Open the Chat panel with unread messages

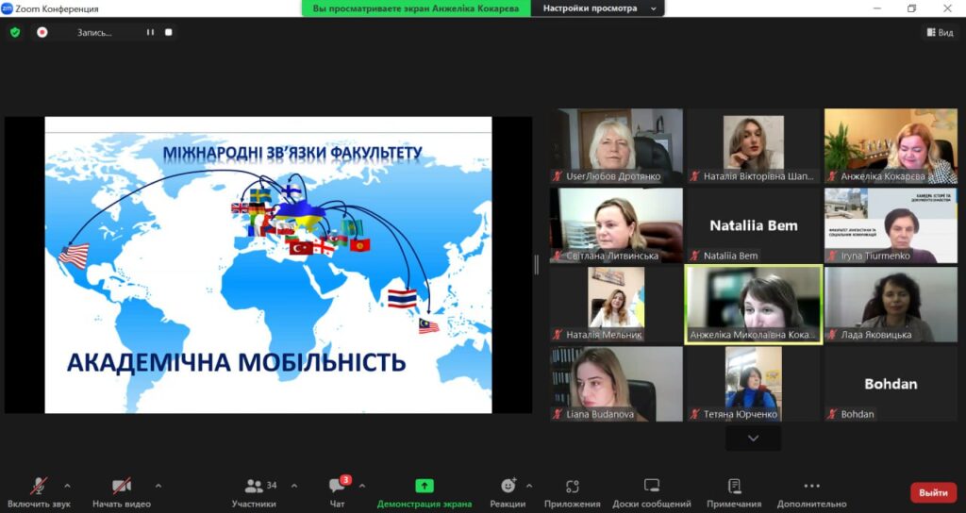[x=337, y=486]
